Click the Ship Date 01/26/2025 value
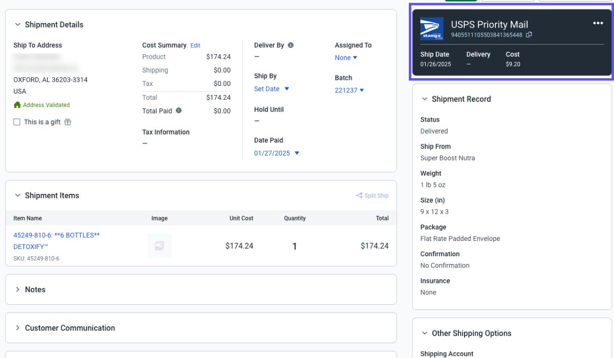The width and height of the screenshot is (614, 358). (436, 64)
